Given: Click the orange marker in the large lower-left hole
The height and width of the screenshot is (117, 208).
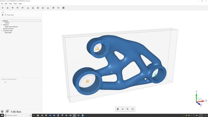Looking at the screenshot, I should tap(87, 81).
